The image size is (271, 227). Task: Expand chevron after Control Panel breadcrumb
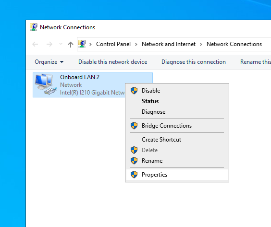click(x=136, y=44)
